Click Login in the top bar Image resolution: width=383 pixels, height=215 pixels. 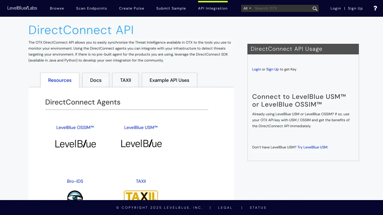coord(336,8)
